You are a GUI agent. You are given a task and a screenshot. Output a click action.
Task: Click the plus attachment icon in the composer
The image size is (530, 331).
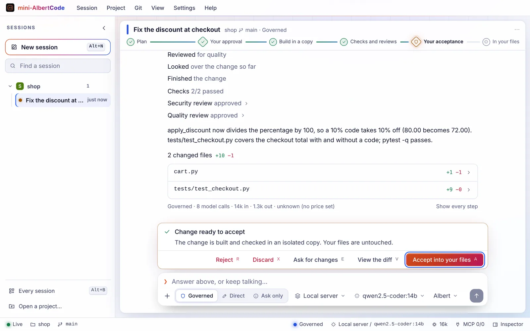click(167, 296)
